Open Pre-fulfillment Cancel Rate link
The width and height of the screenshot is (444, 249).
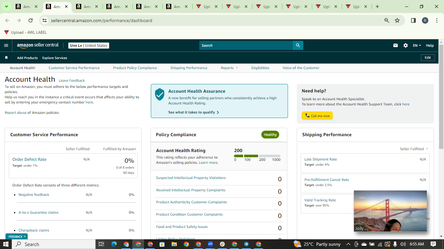(x=327, y=180)
